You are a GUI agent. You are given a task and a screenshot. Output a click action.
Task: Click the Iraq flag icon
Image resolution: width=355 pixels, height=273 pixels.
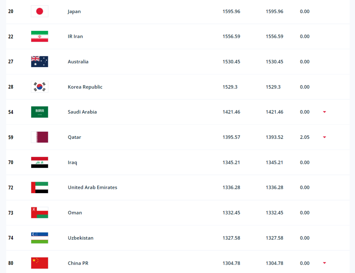(40, 162)
